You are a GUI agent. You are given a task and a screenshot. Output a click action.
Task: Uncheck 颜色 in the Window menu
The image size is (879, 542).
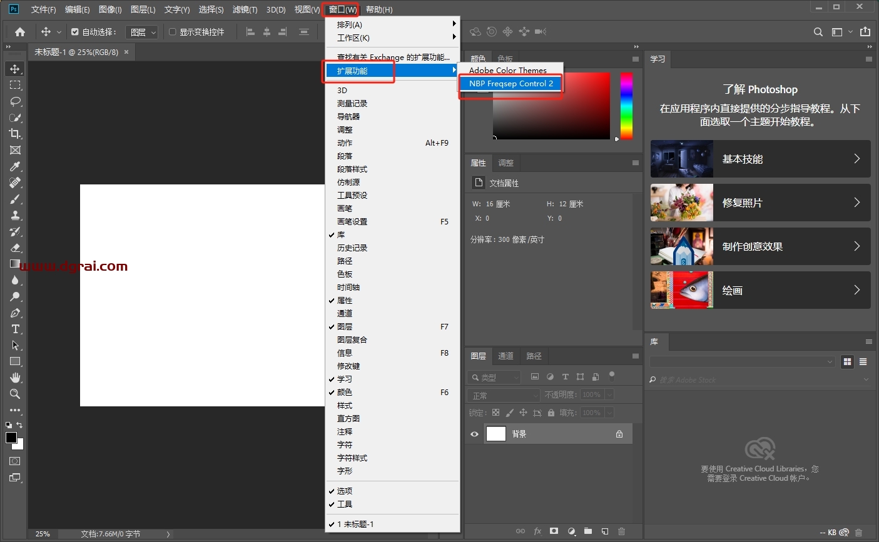392,393
